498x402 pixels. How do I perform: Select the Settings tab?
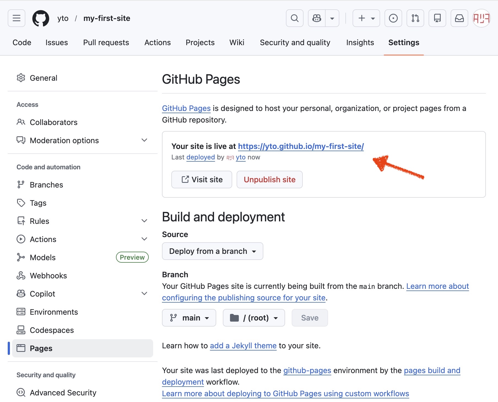click(404, 42)
